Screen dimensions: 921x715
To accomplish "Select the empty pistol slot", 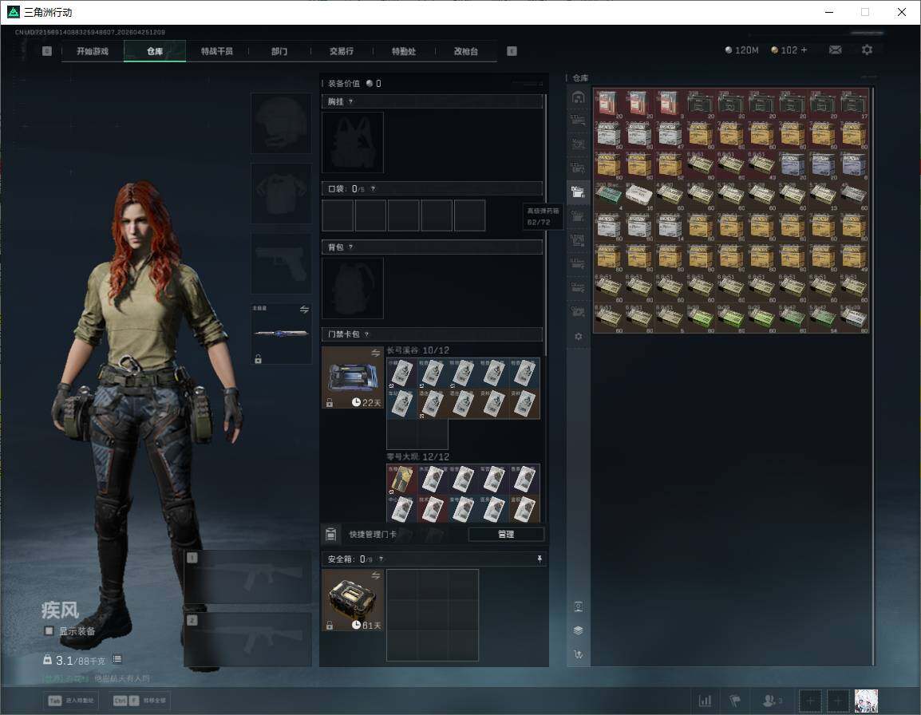I will tap(282, 263).
